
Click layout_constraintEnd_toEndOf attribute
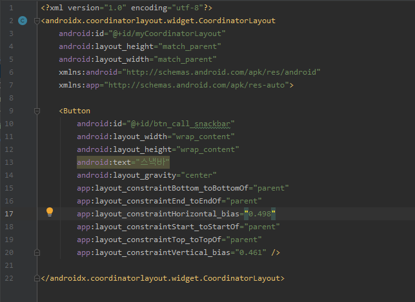[169, 201]
